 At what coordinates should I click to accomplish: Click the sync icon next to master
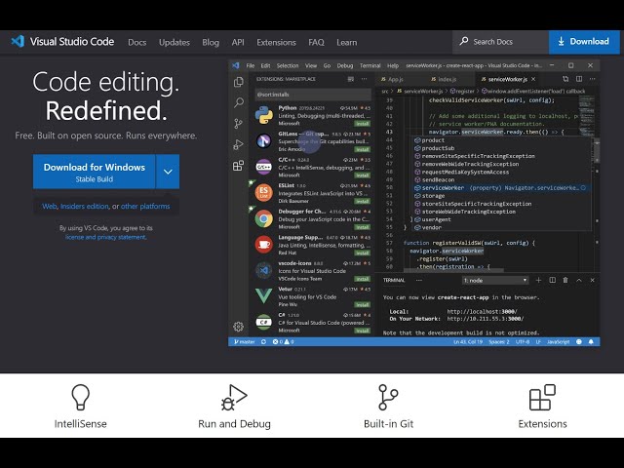pos(263,342)
